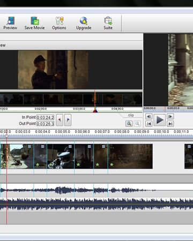This screenshot has width=193, height=241.
Task: Open menu icon of clip under 0:00:07.0
Action: point(103,147)
